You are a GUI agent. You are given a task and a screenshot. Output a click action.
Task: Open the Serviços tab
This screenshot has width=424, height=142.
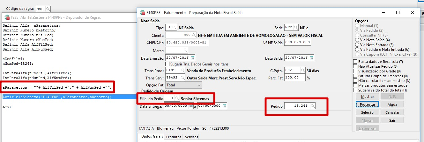pyautogui.click(x=191, y=137)
